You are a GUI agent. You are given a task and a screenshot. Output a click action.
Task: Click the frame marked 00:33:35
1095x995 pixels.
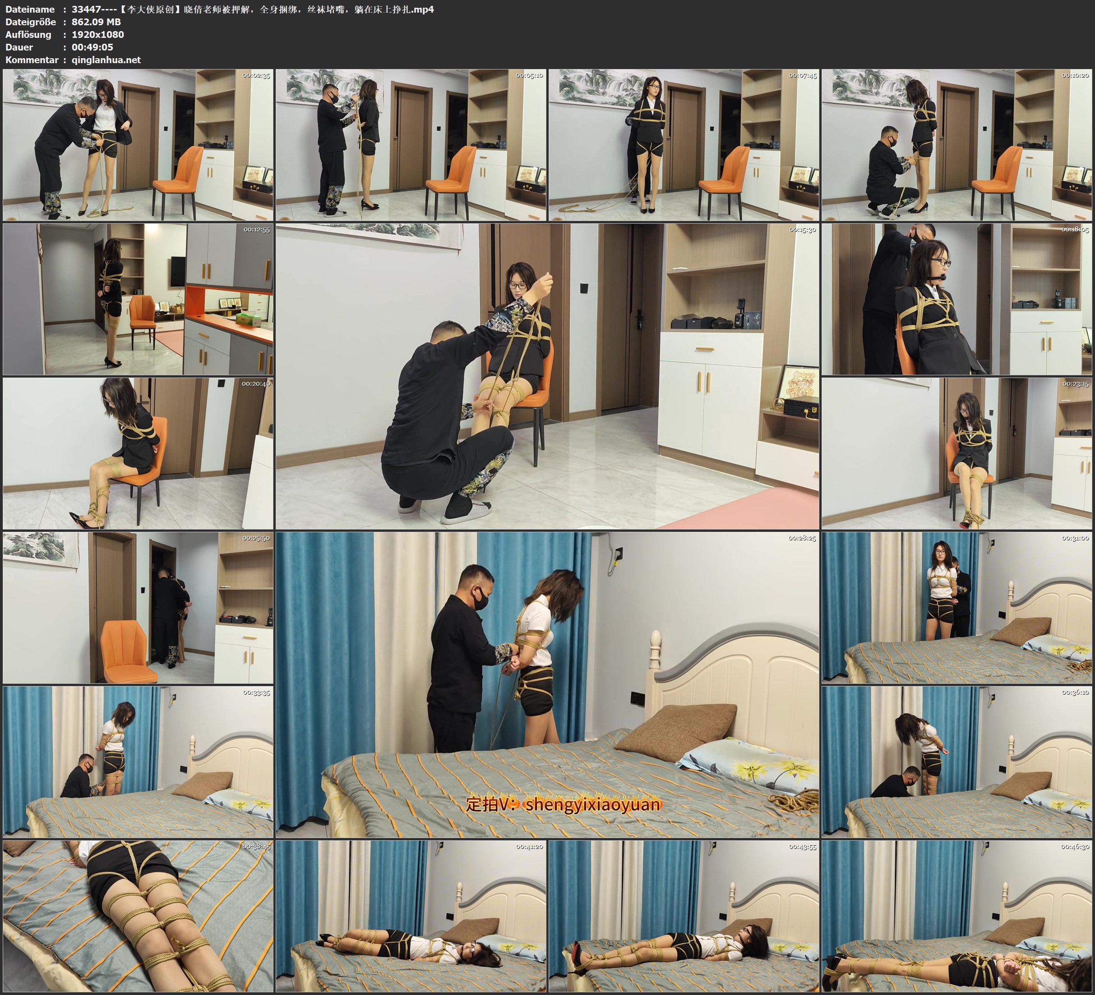(x=138, y=761)
